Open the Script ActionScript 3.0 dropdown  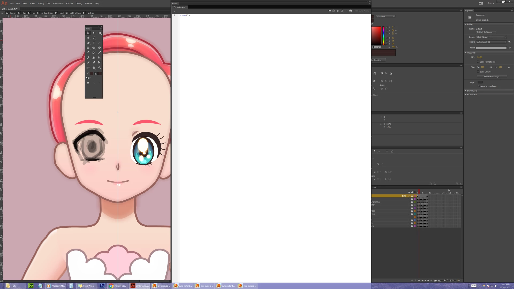492,42
